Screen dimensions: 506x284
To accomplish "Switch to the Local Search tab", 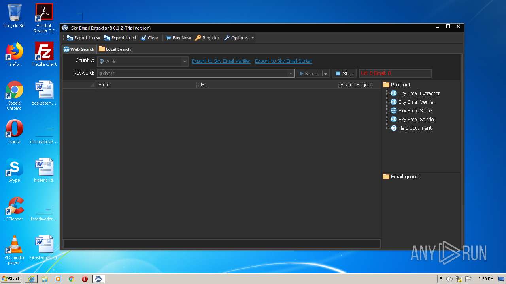I will (x=115, y=49).
